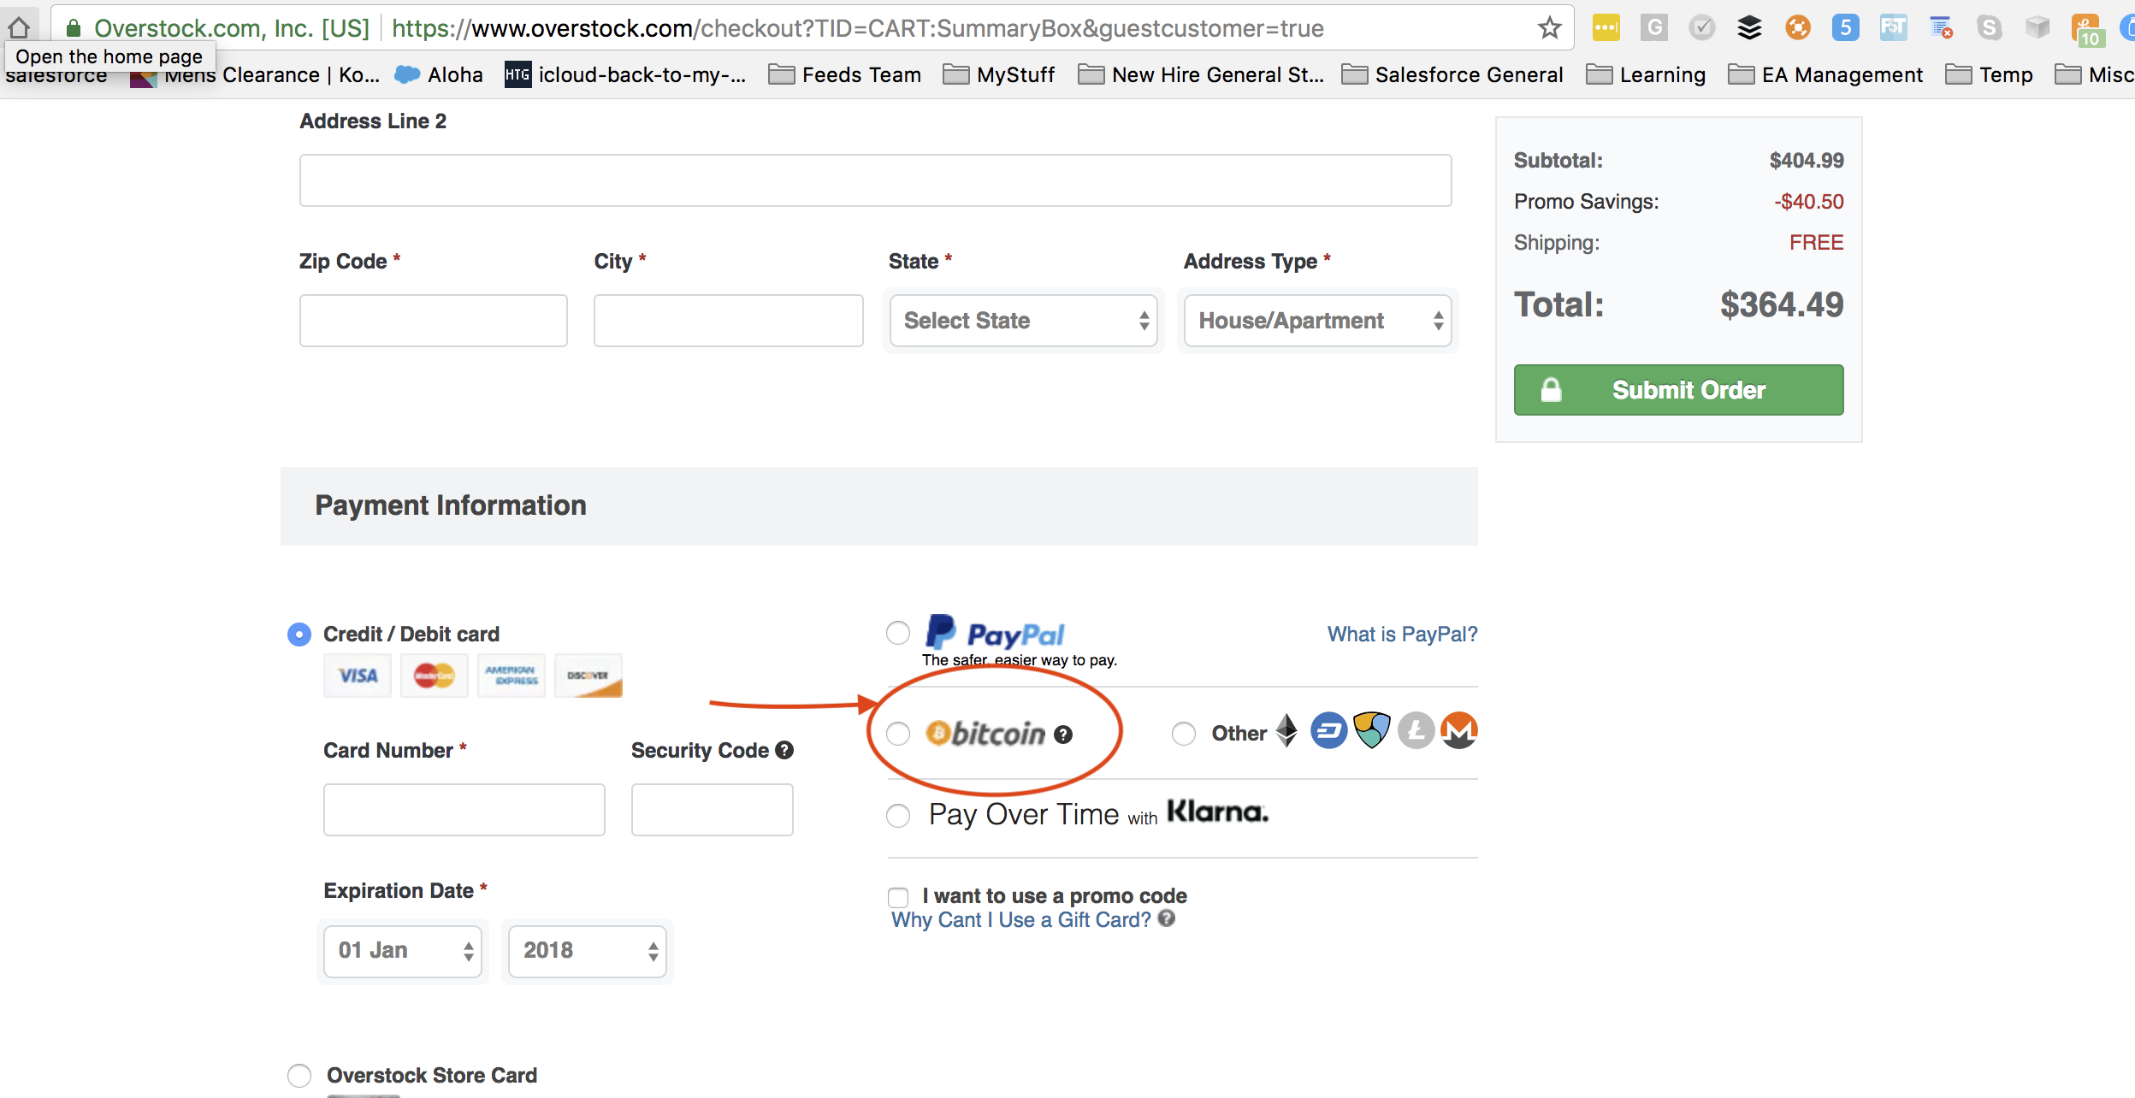Open the icloud-back-to-my bookmark
This screenshot has height=1098, width=2135.
point(625,75)
